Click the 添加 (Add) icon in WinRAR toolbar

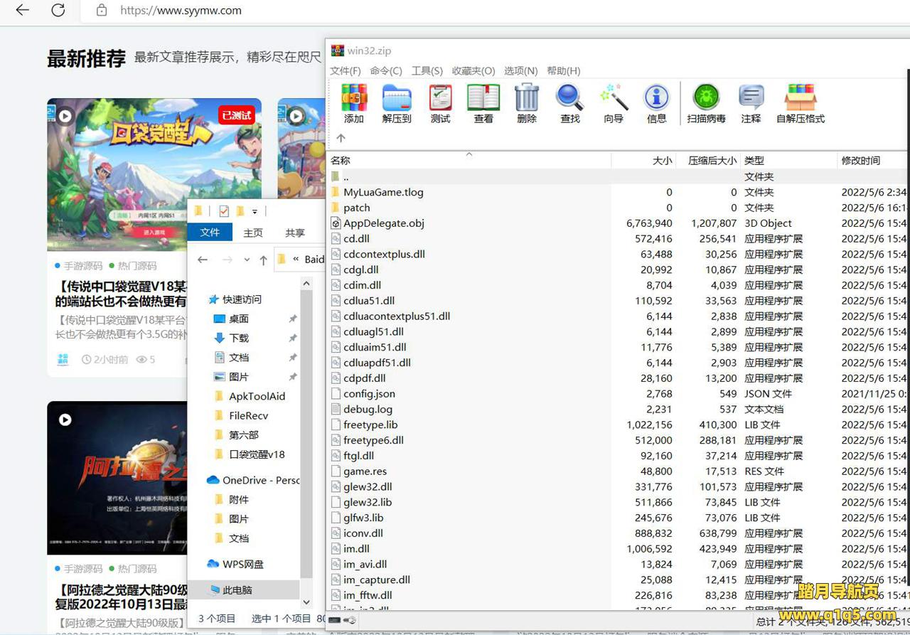click(x=354, y=103)
